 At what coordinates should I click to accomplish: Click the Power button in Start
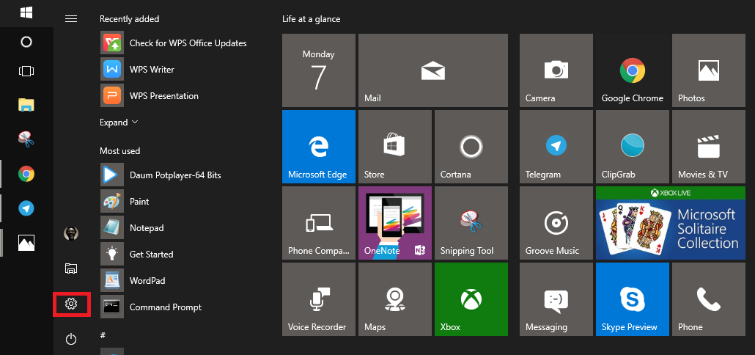[x=71, y=339]
